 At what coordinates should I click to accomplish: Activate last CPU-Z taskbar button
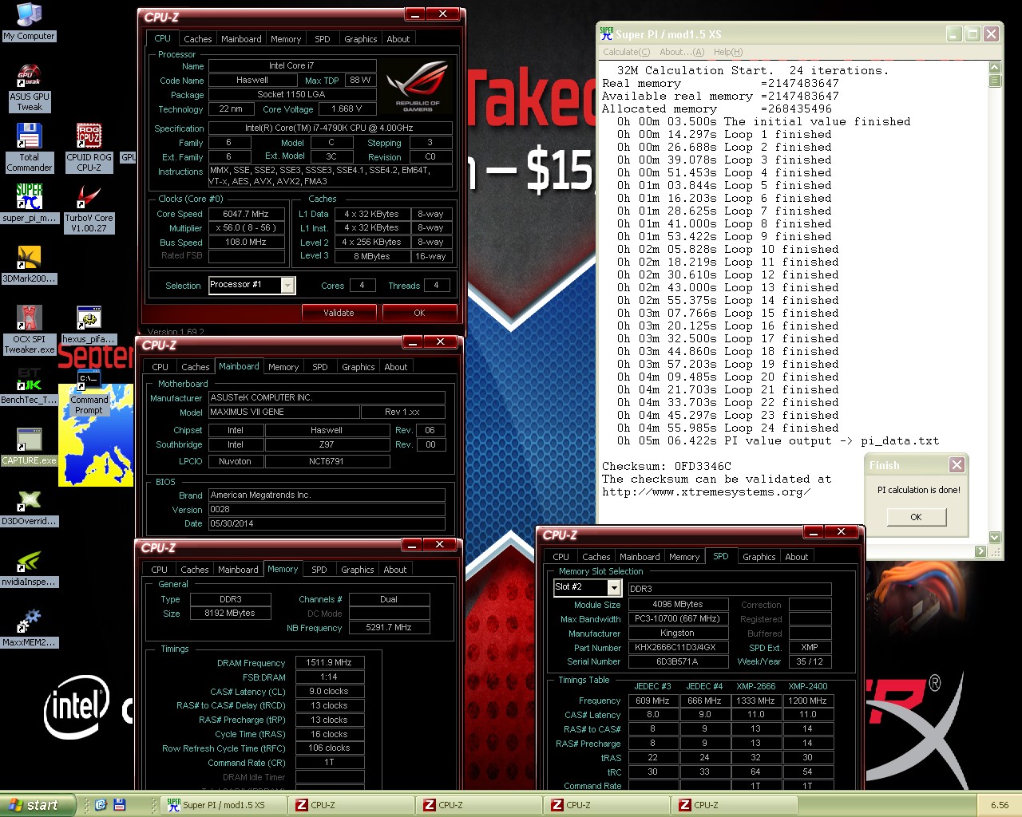735,805
